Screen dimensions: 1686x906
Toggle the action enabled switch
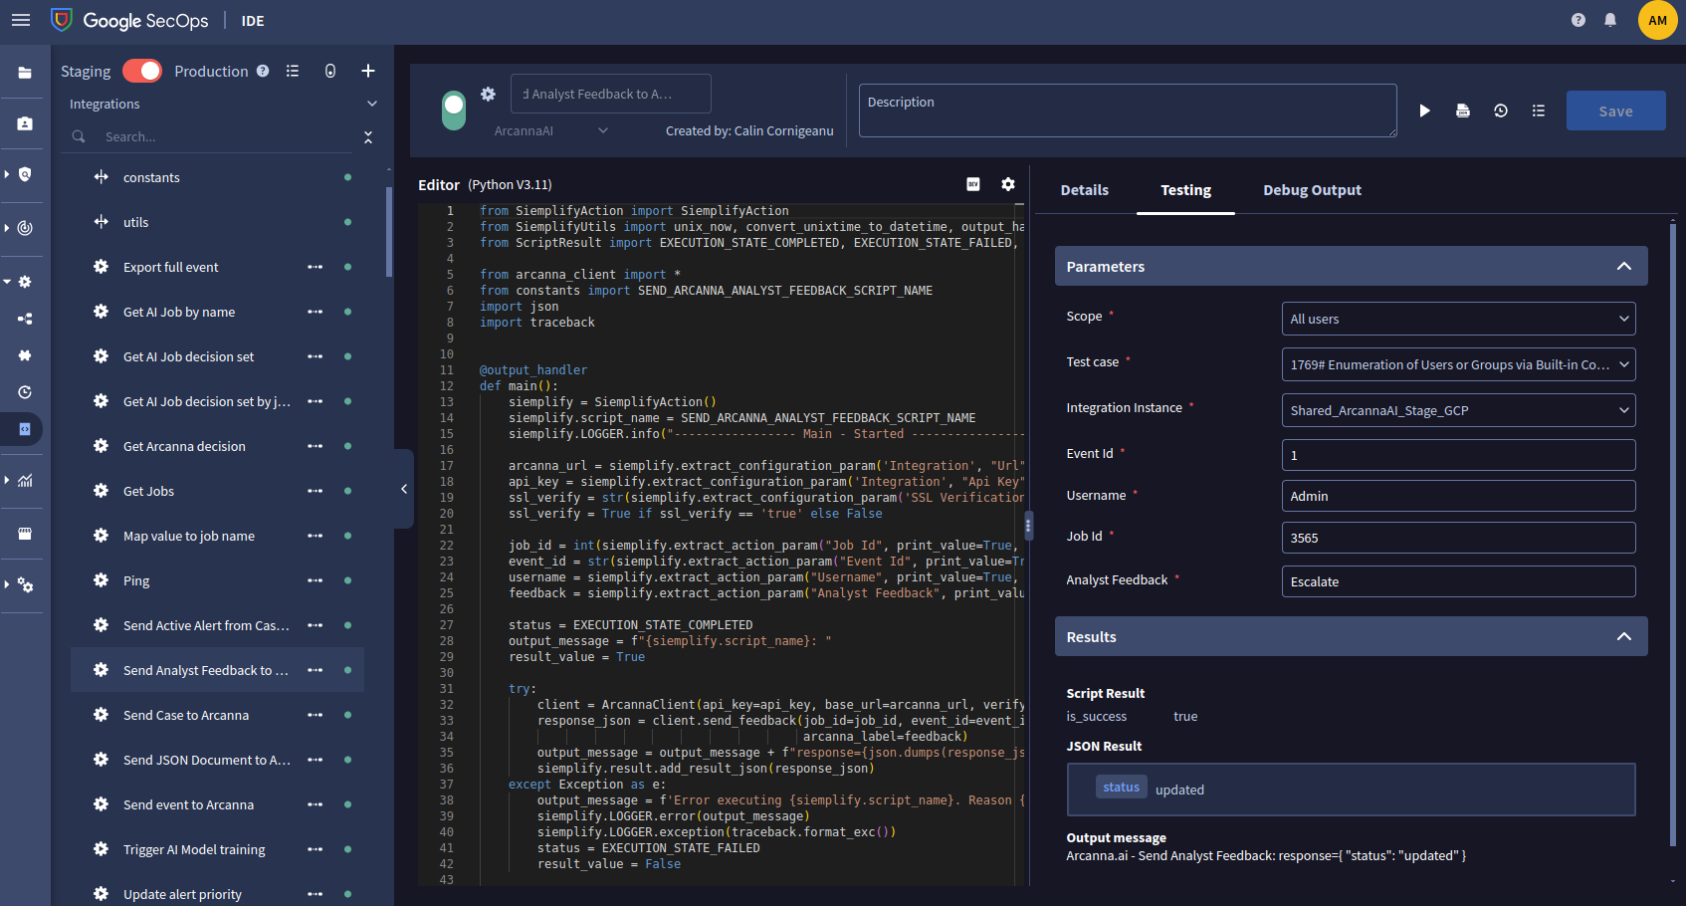(454, 111)
